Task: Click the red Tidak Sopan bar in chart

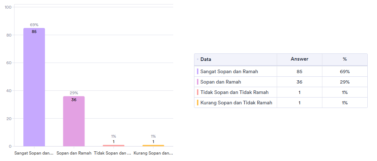Action: click(114, 146)
